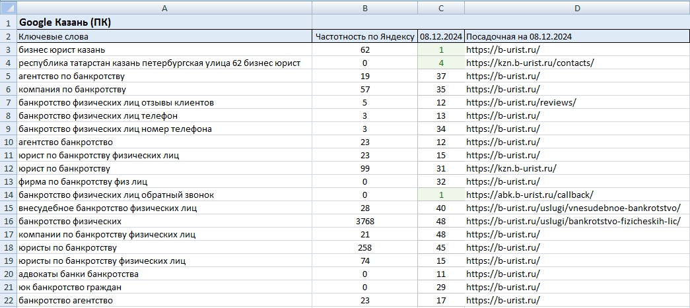Open link https://kzn.b-urist.ru/contacts/
The width and height of the screenshot is (690, 308).
(530, 63)
